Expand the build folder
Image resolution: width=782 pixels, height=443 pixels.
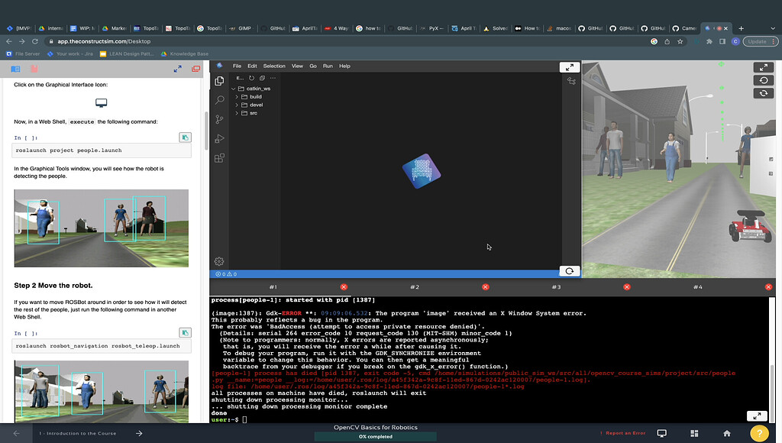pos(255,97)
